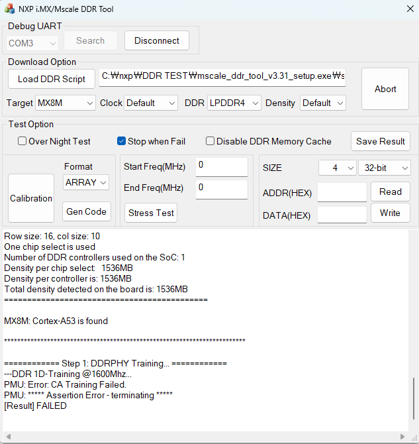Open the SIZE count dropdown showing 4
Viewport: 419px width, 444px height.
[x=337, y=168]
